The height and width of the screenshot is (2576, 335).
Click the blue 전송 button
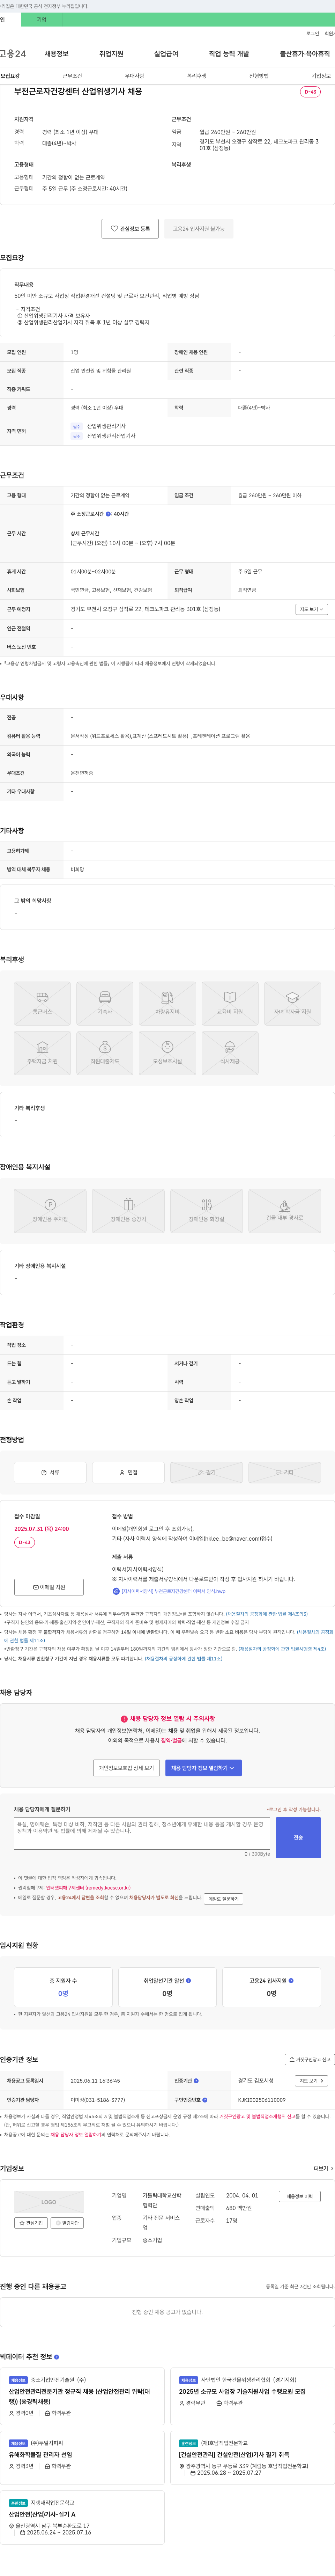298,1838
